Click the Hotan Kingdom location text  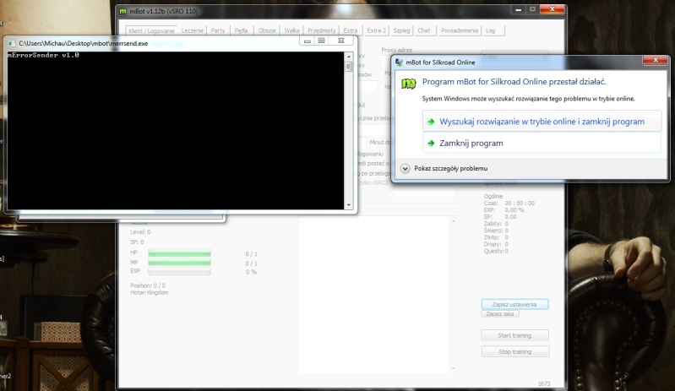pos(150,292)
